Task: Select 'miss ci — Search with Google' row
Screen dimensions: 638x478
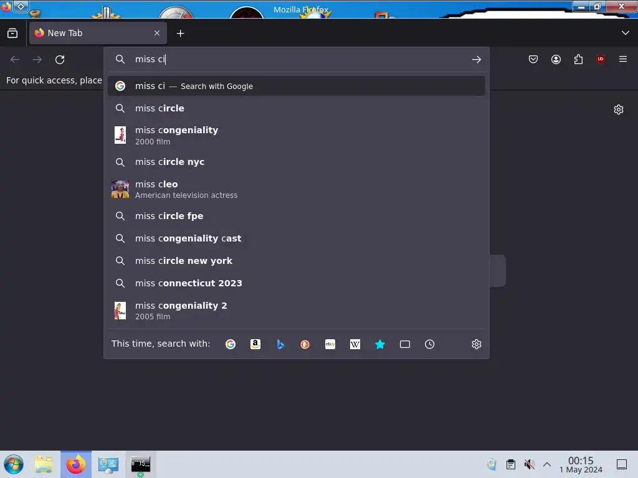Action: 296,86
